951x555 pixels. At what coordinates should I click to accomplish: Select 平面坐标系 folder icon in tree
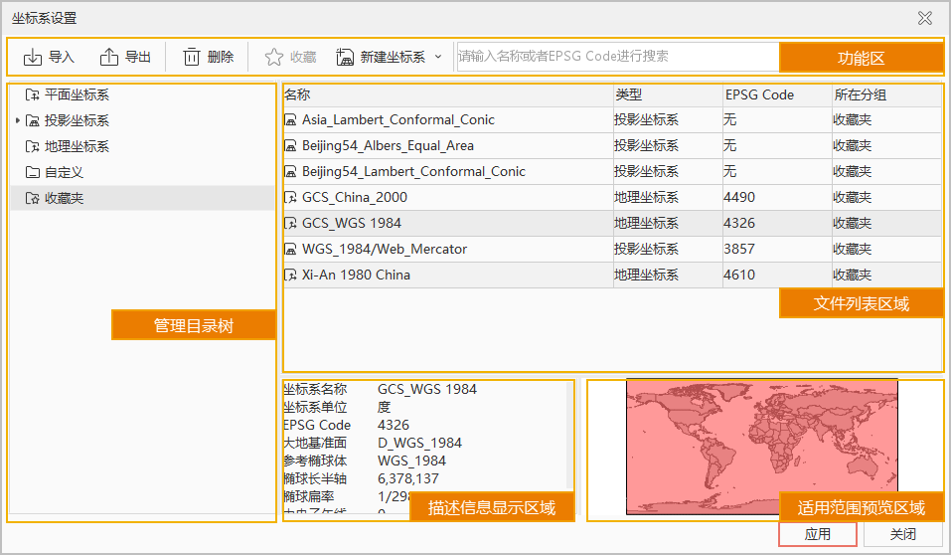[x=32, y=94]
